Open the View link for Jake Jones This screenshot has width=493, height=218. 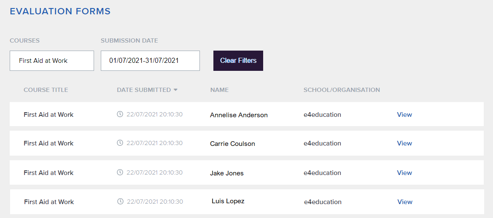404,173
